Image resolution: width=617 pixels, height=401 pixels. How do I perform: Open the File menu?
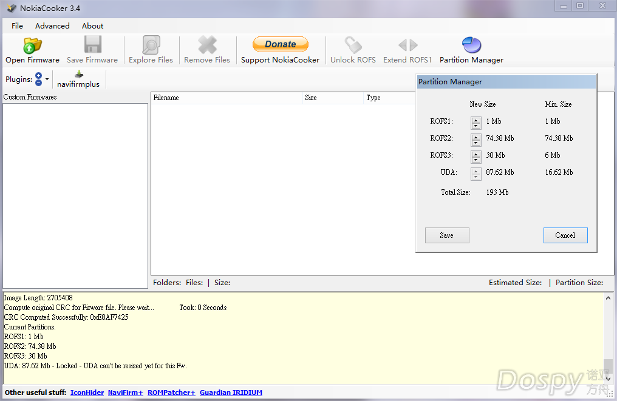(x=17, y=26)
